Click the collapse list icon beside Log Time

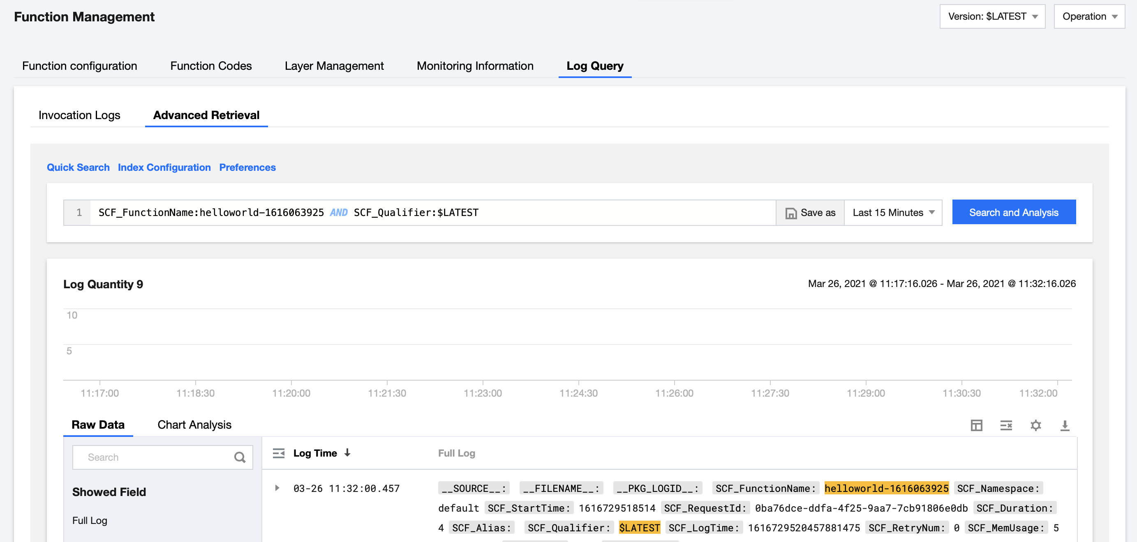click(279, 453)
